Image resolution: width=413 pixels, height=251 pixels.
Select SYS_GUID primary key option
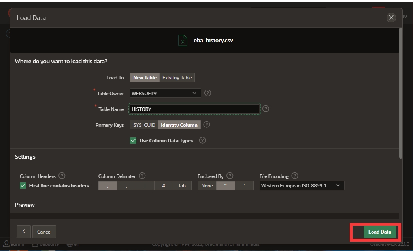pyautogui.click(x=144, y=125)
